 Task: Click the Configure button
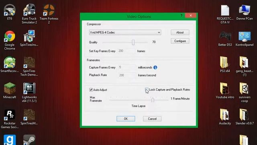[x=180, y=41]
